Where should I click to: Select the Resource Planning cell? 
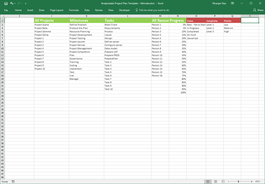point(86,32)
